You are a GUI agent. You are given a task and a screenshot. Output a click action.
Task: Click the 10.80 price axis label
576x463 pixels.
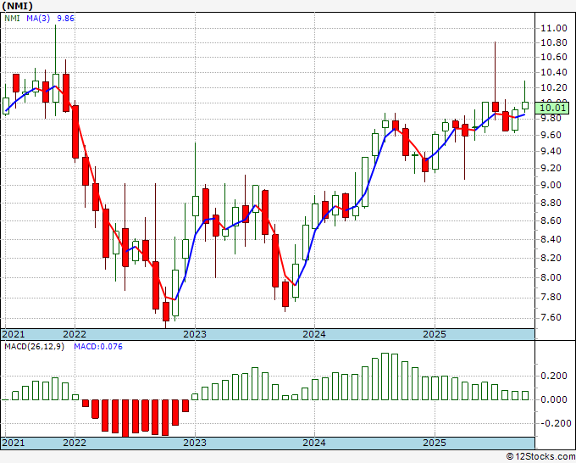(x=554, y=42)
